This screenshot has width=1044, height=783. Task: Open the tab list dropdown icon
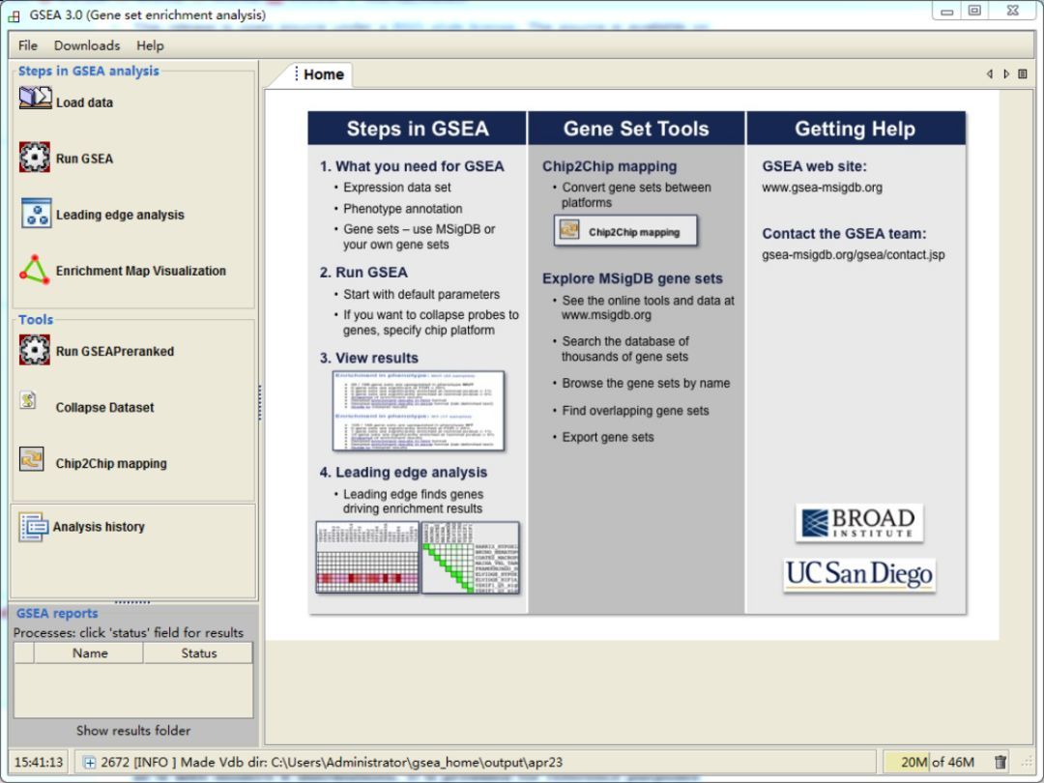coord(1023,73)
